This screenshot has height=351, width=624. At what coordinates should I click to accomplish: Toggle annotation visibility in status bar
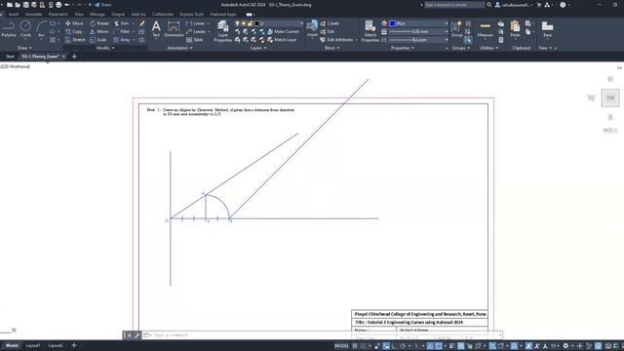[x=528, y=346]
